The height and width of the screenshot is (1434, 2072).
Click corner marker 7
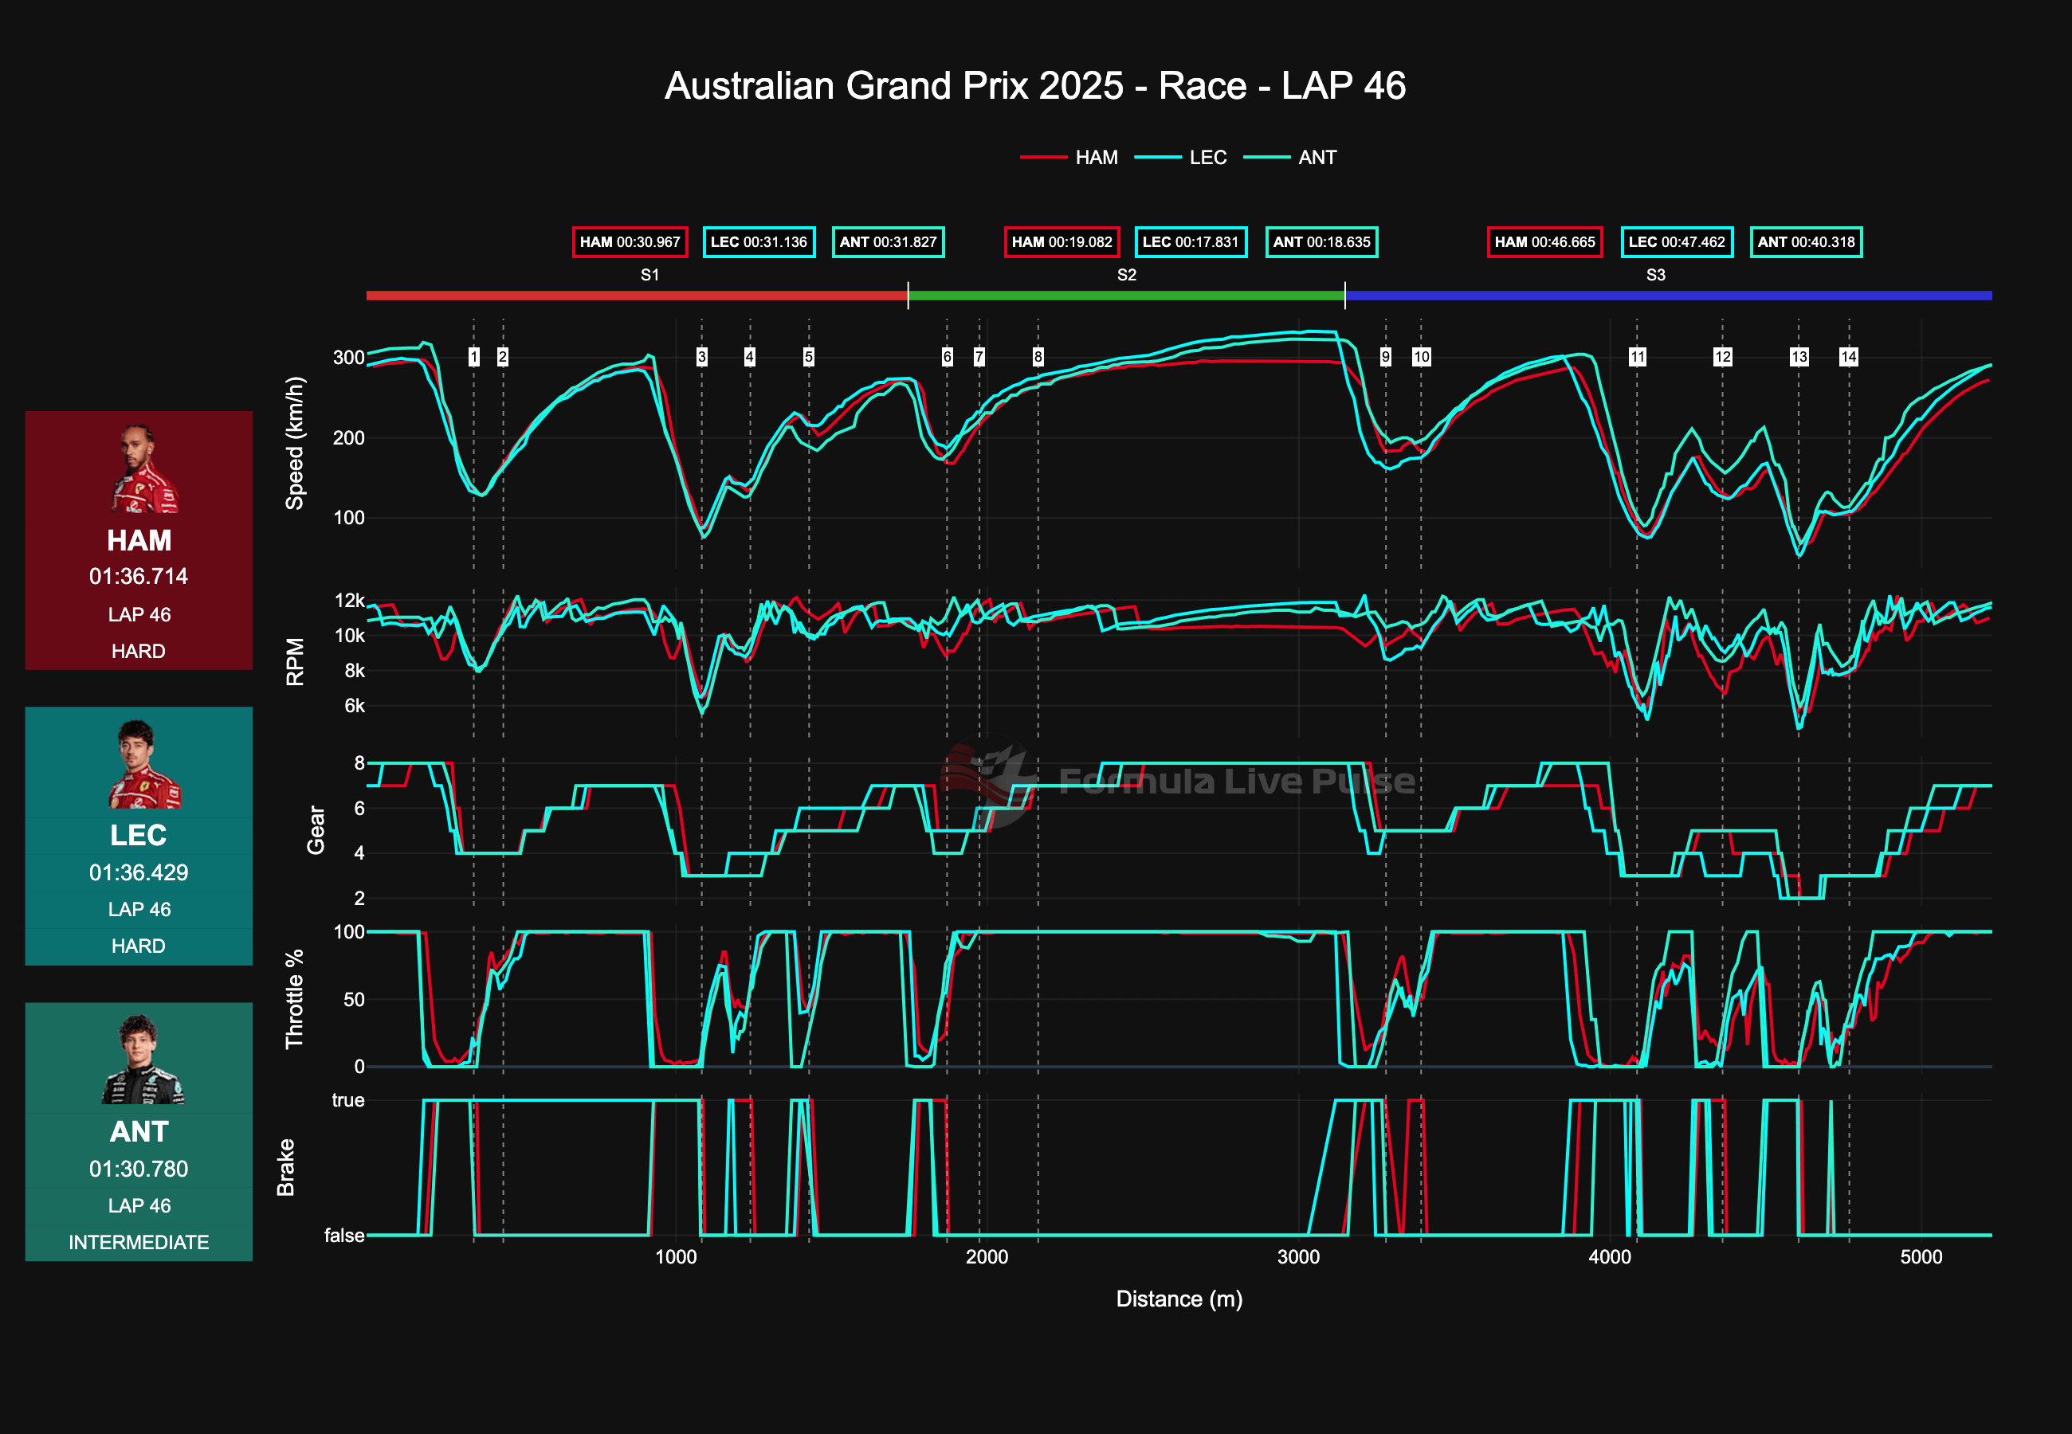click(979, 357)
